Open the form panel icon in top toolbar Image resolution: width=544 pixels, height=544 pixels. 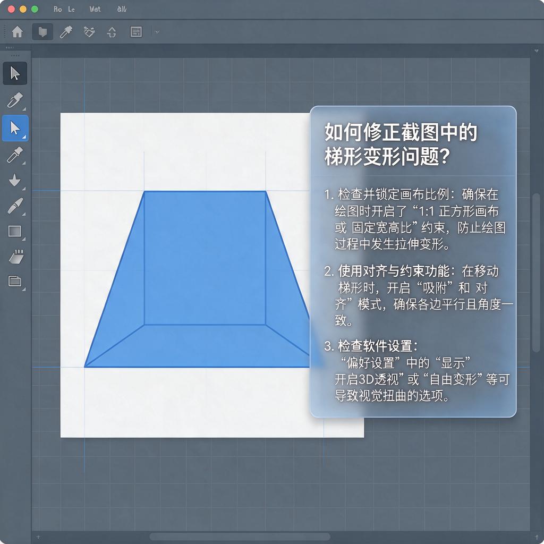[136, 32]
